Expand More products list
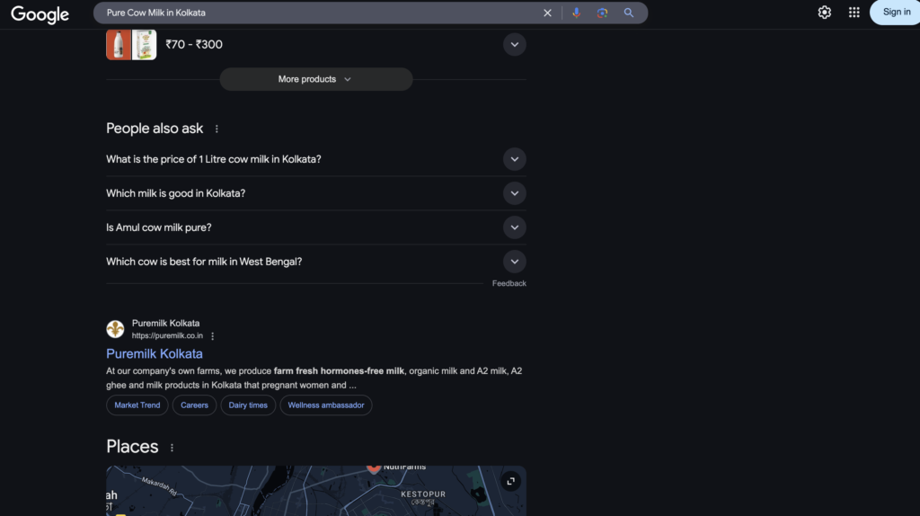Image resolution: width=920 pixels, height=516 pixels. pyautogui.click(x=315, y=79)
